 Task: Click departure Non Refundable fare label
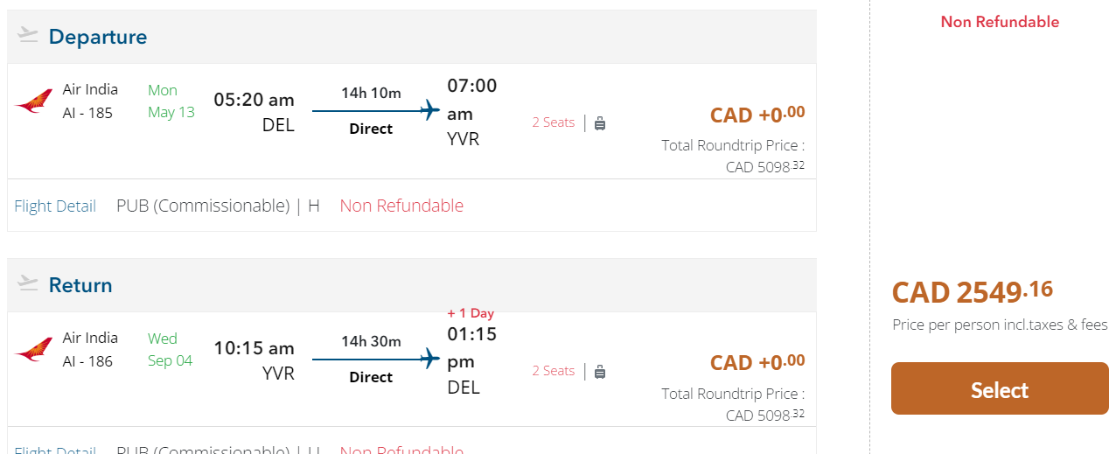401,206
